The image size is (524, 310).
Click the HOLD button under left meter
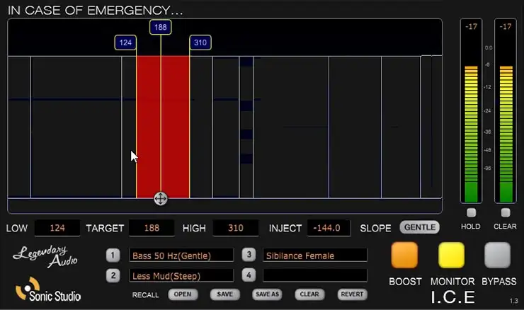[471, 212]
